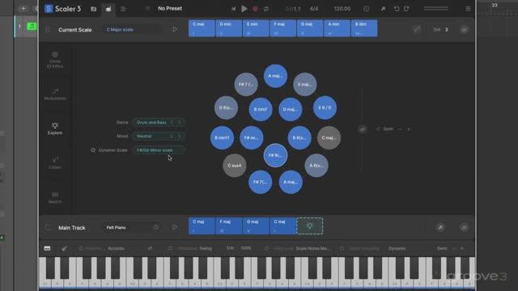Toggle the metronome clock icon
Image resolution: width=518 pixels, height=291 pixels.
(366, 9)
